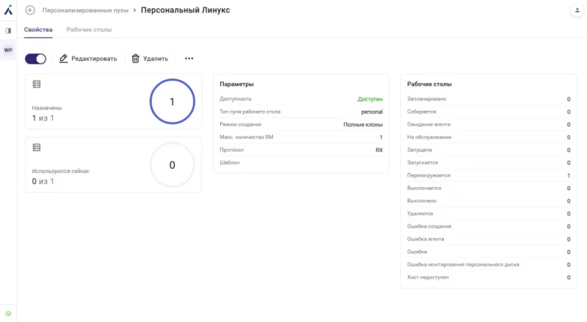Disable the pool using the toggle switch
This screenshot has width=587, height=322.
tap(36, 59)
